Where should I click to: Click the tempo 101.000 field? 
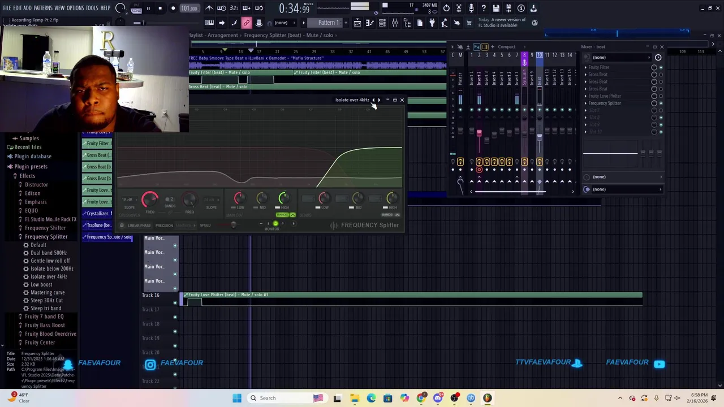pyautogui.click(x=189, y=8)
